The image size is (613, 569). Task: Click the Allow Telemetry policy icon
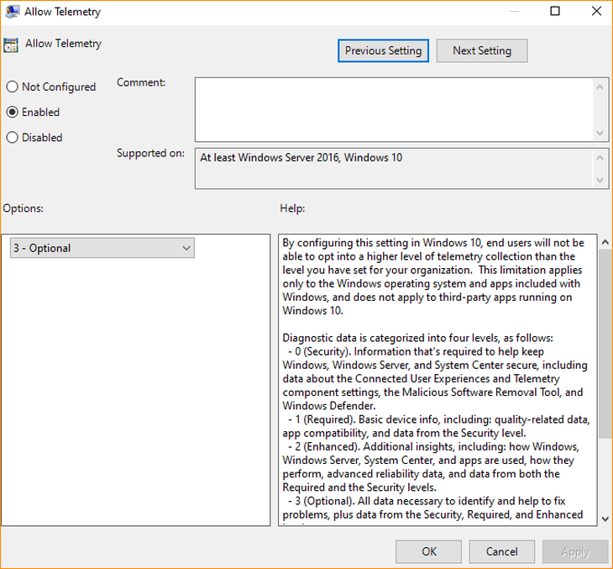coord(11,45)
